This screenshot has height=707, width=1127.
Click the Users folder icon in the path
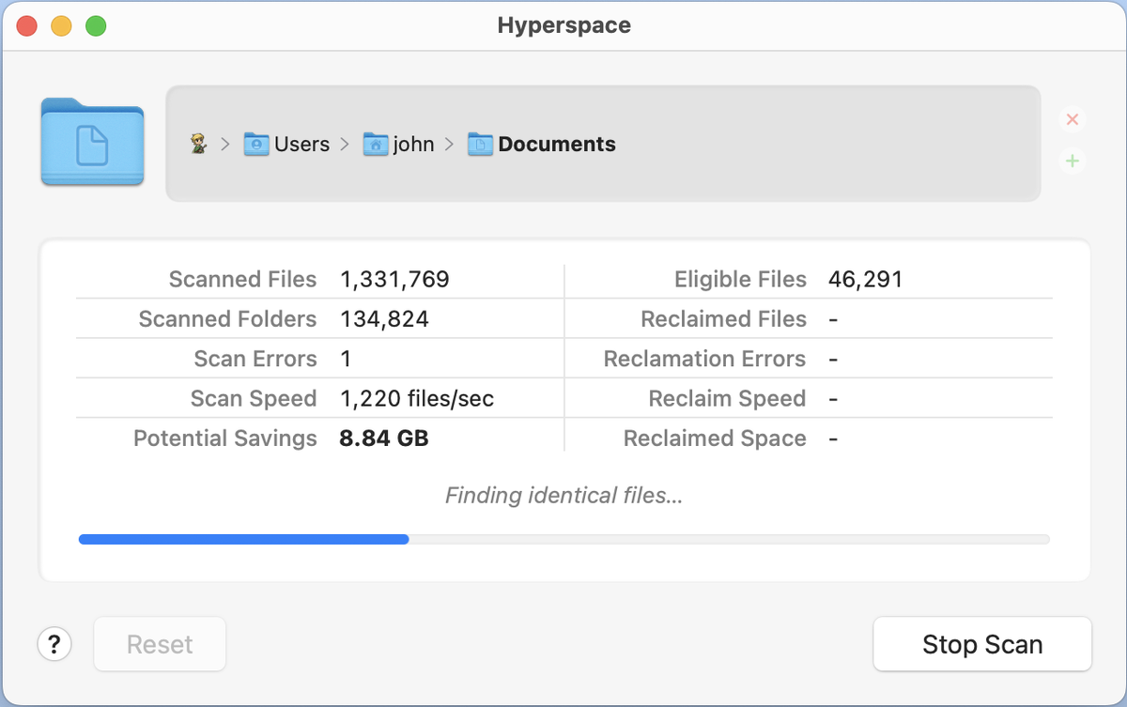(x=256, y=144)
